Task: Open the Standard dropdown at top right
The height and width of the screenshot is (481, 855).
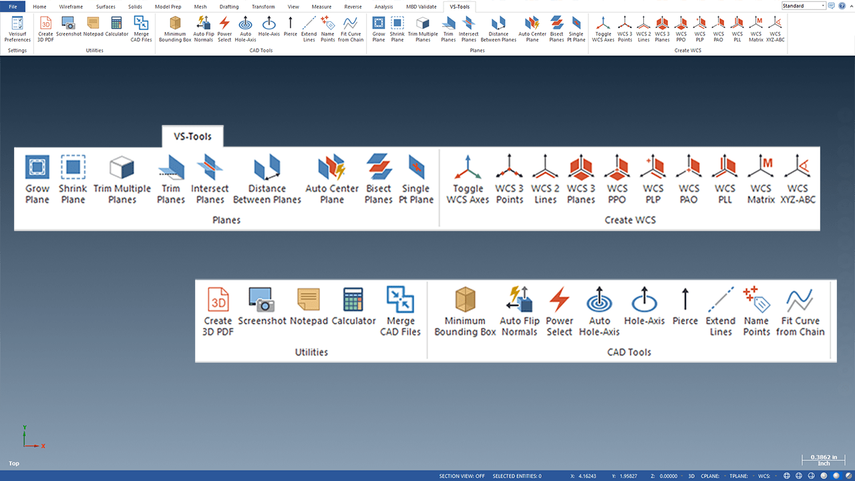Action: [804, 5]
